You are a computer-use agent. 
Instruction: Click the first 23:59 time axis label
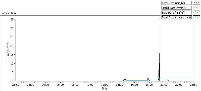click(x=16, y=85)
